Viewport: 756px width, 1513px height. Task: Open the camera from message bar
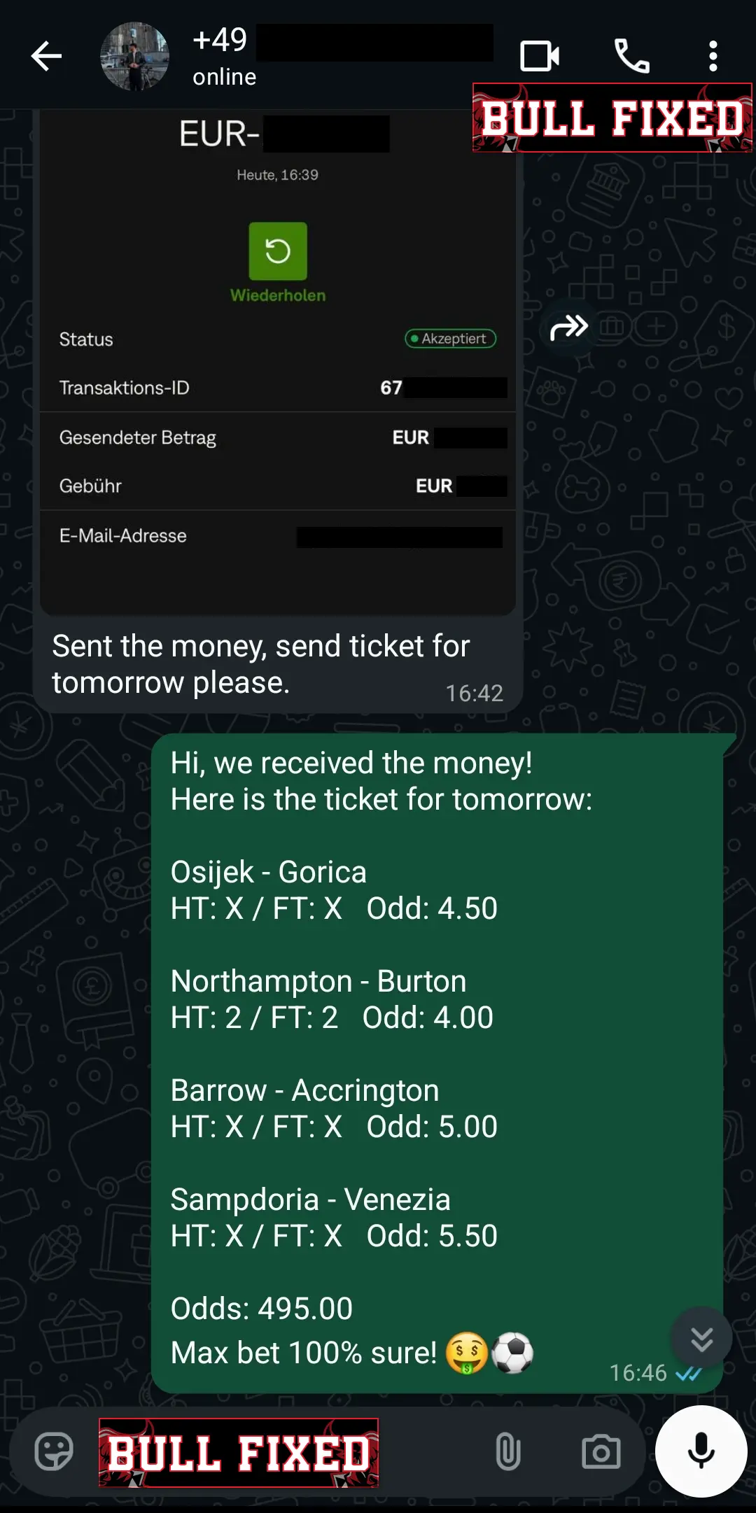tap(601, 1451)
